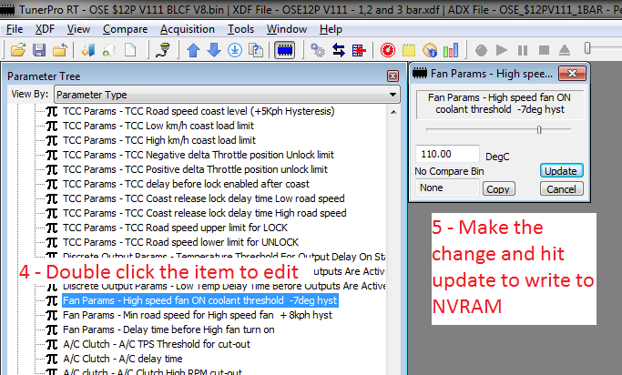
Task: Adjust the playback position slider in toolbar
Action: coord(587,48)
